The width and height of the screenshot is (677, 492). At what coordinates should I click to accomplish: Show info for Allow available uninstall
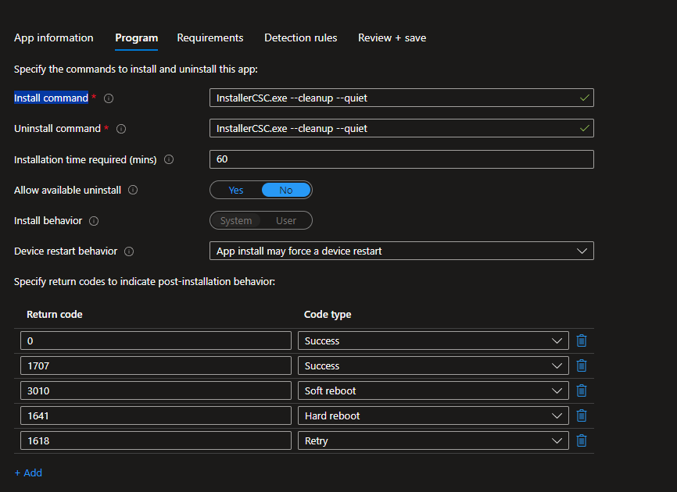133,190
